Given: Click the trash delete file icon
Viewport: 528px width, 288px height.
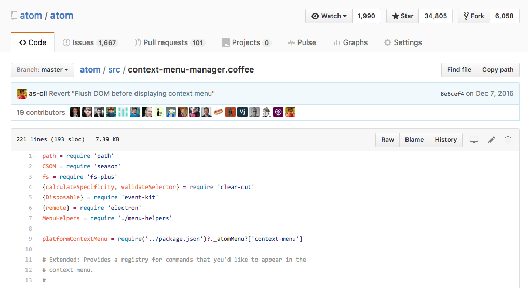Looking at the screenshot, I should coord(508,140).
